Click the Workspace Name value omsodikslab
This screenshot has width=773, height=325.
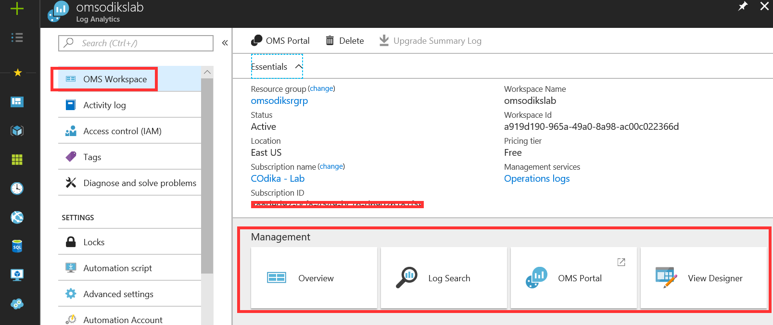(x=530, y=100)
